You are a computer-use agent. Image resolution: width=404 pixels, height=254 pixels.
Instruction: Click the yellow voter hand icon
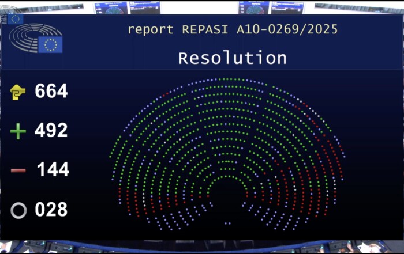[x=18, y=92]
